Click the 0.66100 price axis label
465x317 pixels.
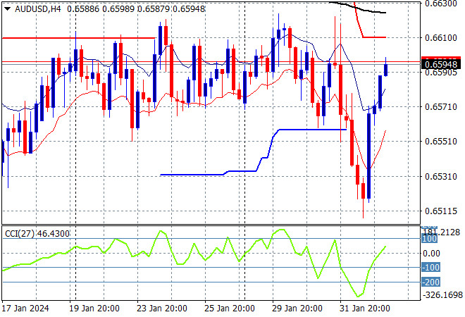click(x=441, y=37)
